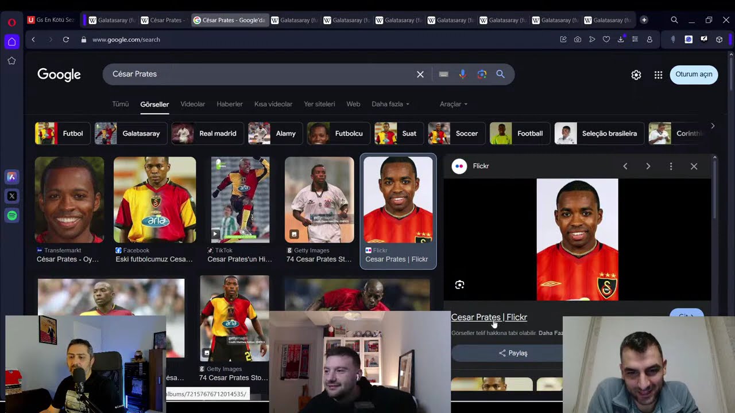The image size is (735, 413).
Task: Start voice search with microphone icon
Action: (x=463, y=74)
